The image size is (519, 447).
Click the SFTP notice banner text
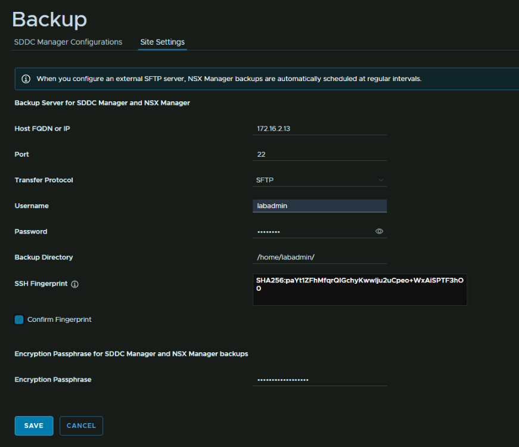coord(229,79)
